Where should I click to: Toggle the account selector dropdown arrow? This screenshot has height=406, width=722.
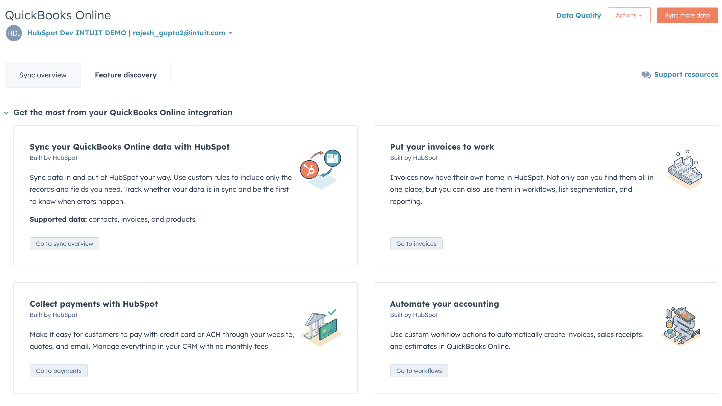(231, 33)
